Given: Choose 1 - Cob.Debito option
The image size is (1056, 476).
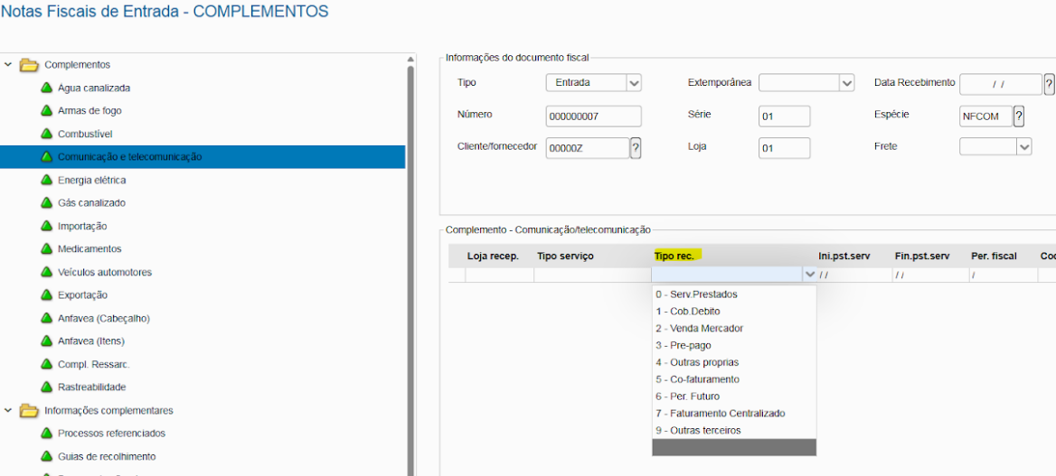Looking at the screenshot, I should pyautogui.click(x=734, y=312).
